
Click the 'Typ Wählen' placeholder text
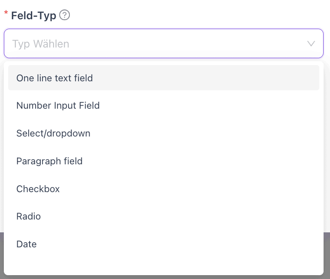click(x=41, y=44)
